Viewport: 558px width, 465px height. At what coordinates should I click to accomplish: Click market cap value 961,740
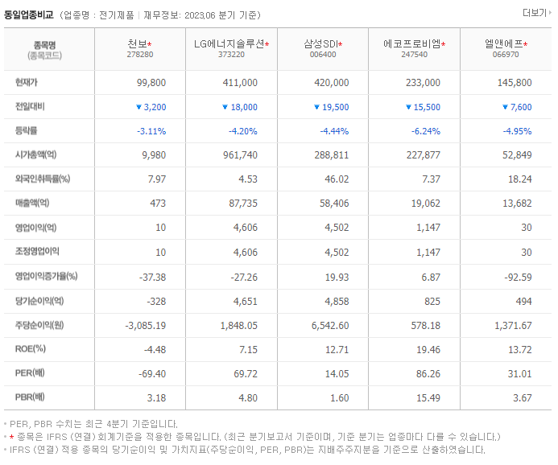240,155
